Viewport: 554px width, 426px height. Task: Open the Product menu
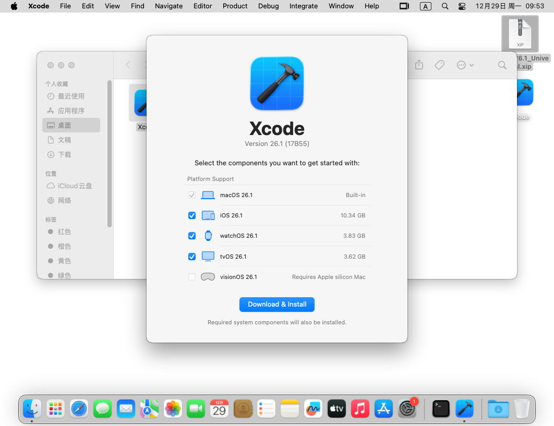235,6
